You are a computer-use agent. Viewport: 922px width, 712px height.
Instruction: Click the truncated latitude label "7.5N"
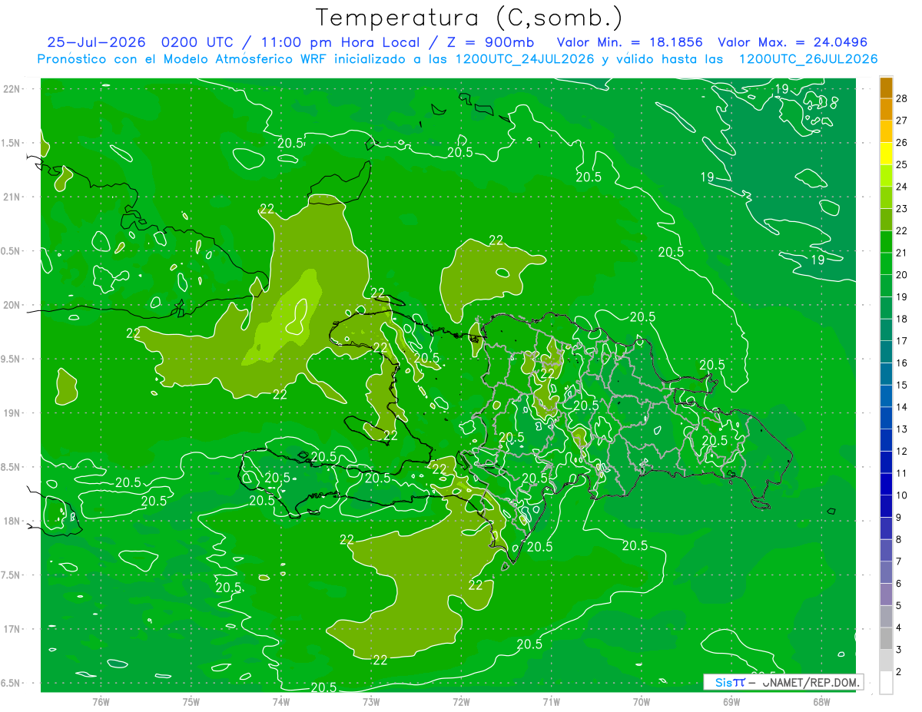tap(10, 575)
